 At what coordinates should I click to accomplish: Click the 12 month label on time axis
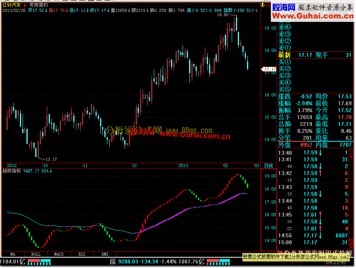pyautogui.click(x=135, y=166)
